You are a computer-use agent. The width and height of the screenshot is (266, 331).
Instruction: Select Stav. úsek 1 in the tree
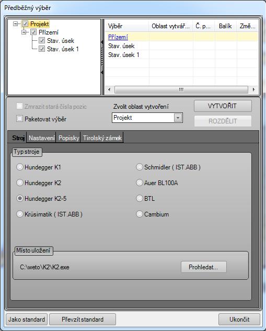[x=63, y=49]
